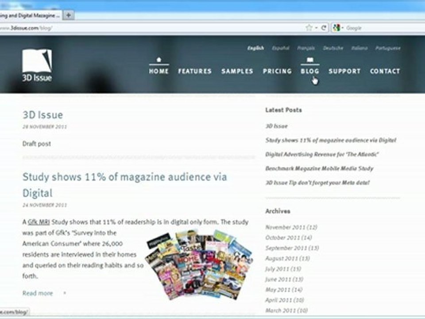Open August 2011 archive
425x319 pixels.
coord(288,258)
